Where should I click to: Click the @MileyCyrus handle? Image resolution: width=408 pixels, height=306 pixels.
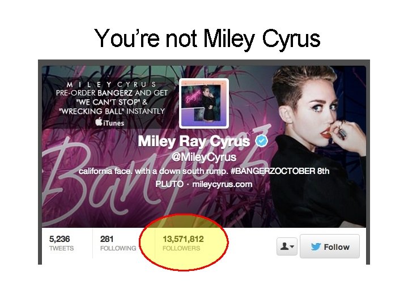click(204, 157)
